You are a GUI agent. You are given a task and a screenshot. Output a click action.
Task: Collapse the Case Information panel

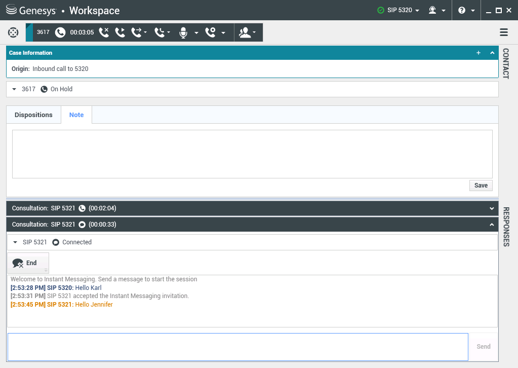pos(492,53)
